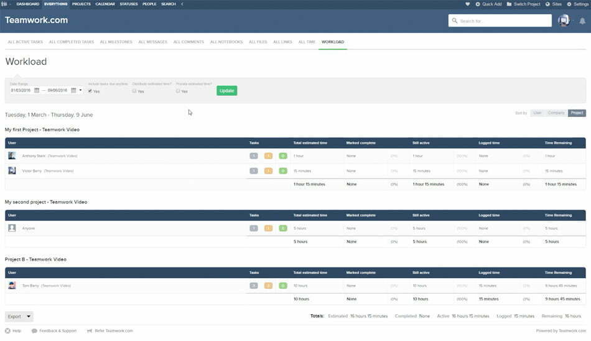Switch to All Completed Tasks tab

click(x=72, y=42)
